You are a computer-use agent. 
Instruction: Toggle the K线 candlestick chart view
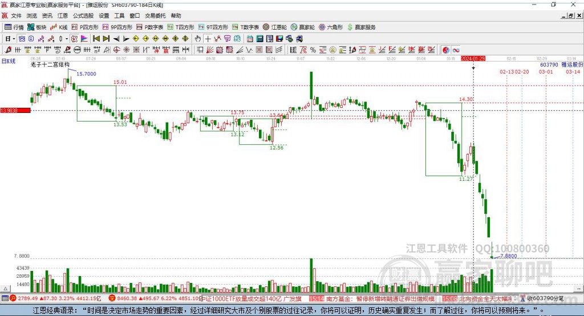click(59, 27)
